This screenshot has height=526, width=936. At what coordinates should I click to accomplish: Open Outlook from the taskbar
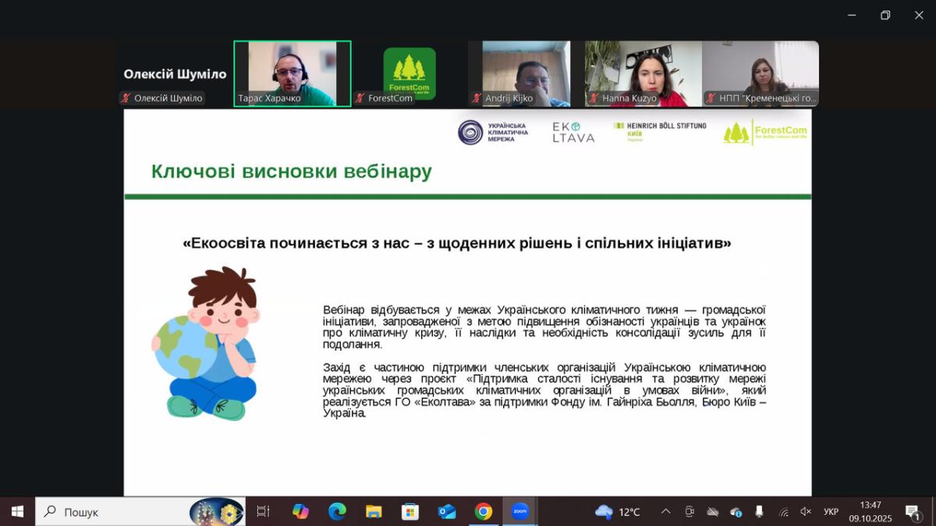[447, 511]
